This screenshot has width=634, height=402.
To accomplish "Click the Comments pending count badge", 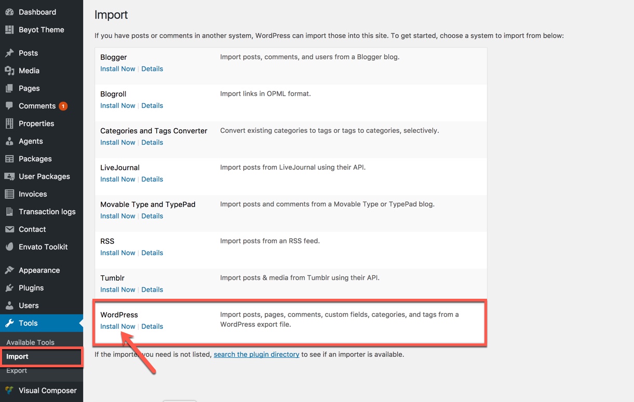I will pyautogui.click(x=63, y=106).
